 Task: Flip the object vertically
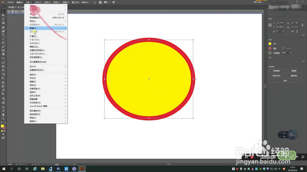point(297,31)
